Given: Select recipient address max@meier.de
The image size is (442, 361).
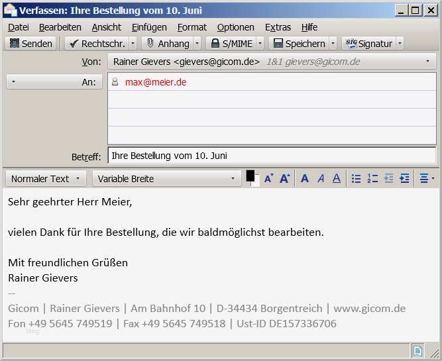Looking at the screenshot, I should (x=156, y=82).
